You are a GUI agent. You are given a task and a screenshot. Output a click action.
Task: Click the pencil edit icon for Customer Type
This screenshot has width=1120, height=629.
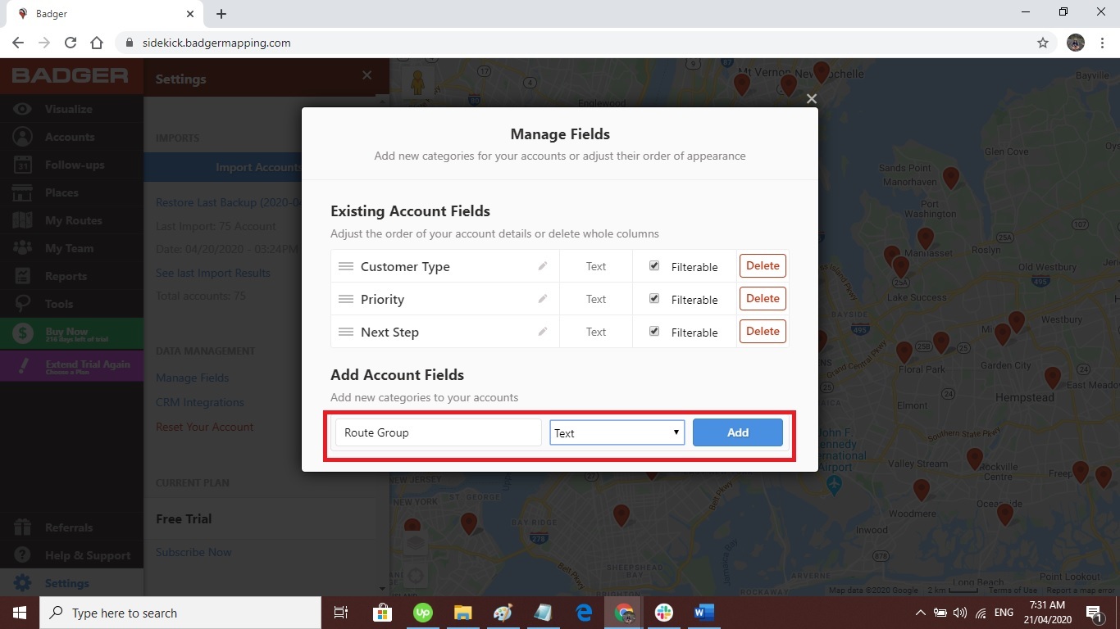(x=542, y=266)
